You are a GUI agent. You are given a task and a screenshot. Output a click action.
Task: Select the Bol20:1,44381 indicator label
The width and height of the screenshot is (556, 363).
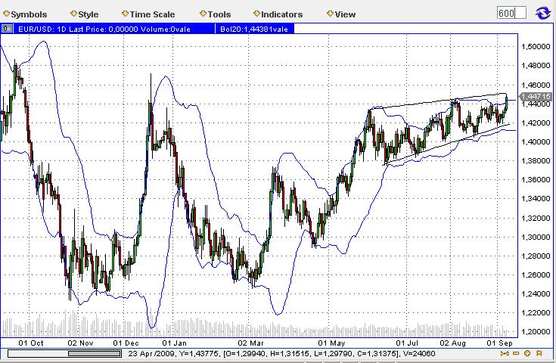(x=254, y=29)
